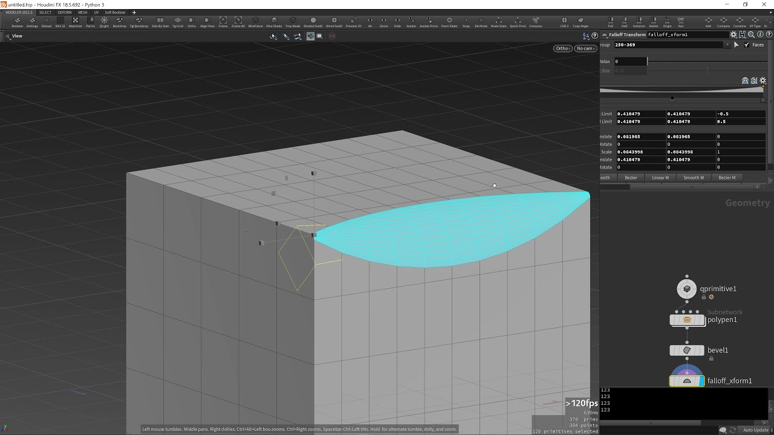Click the Relax parameter slider track
774x435 pixels.
click(x=707, y=62)
